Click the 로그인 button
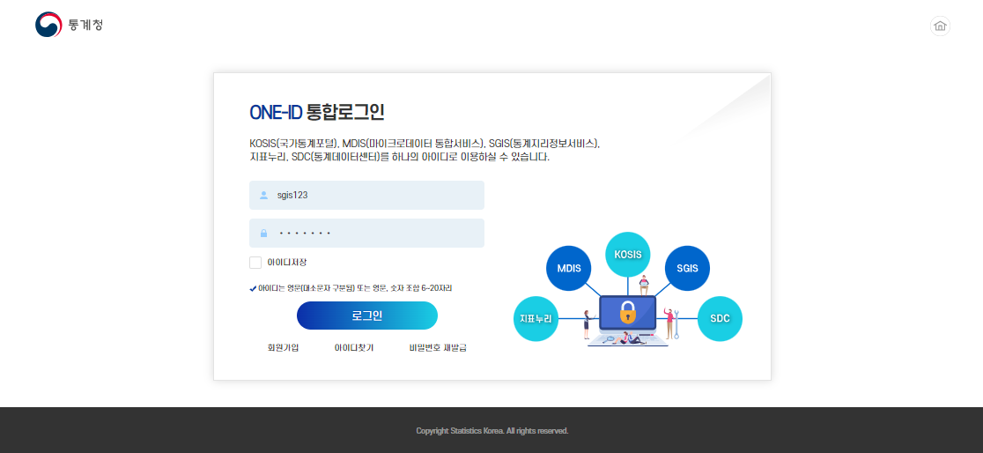Image resolution: width=983 pixels, height=453 pixels. [x=366, y=316]
